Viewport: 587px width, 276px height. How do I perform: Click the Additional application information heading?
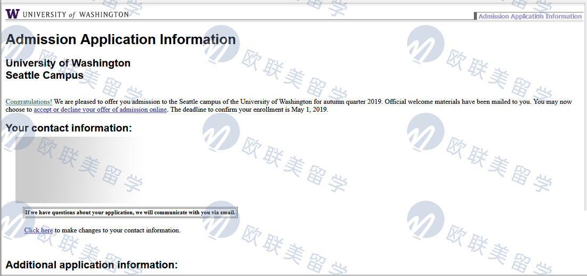point(92,265)
